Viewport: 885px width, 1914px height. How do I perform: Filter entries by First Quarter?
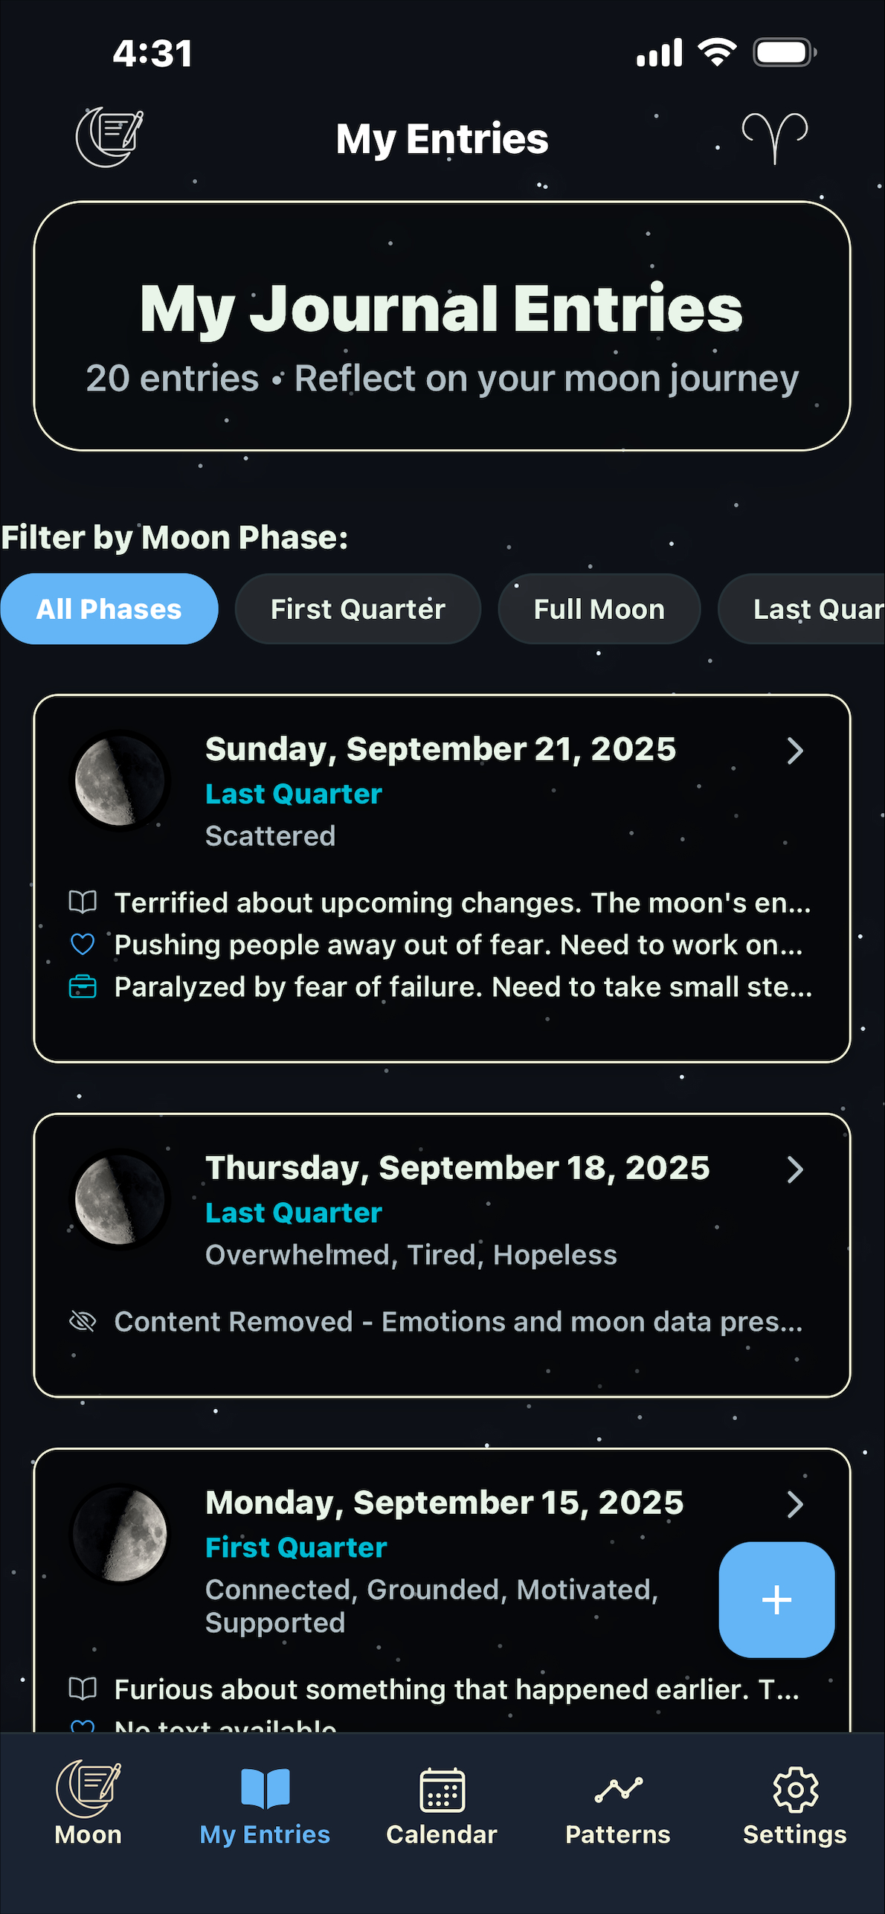point(358,609)
